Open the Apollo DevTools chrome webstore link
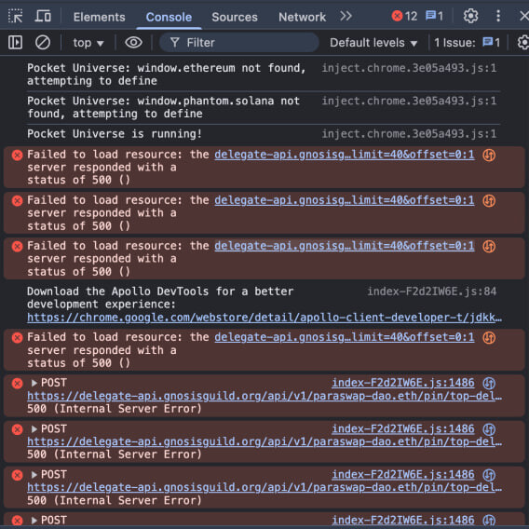 (264, 318)
